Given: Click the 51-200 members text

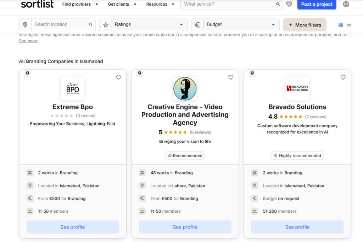Looking at the screenshot, I should pos(279,211).
